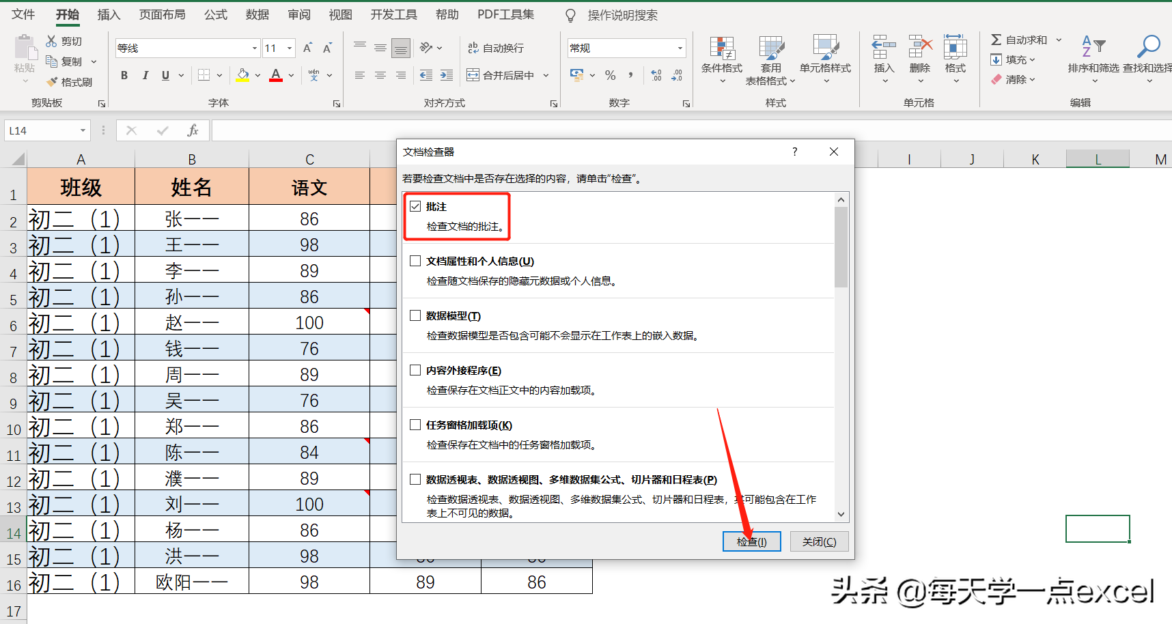
Task: Check the 数据模型 checkbox
Action: point(415,315)
